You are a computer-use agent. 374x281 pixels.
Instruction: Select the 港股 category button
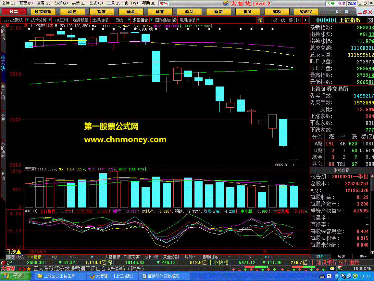(72, 11)
